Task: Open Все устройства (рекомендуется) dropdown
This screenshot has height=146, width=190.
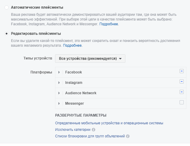Action: coord(90,59)
